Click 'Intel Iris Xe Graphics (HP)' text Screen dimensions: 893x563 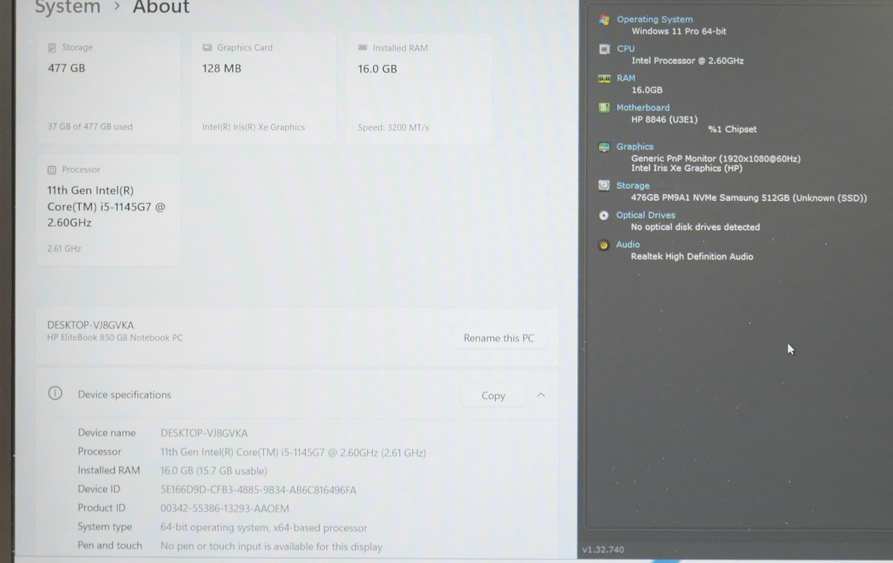point(687,169)
